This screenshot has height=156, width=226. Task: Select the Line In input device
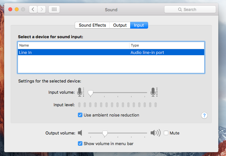pos(74,52)
